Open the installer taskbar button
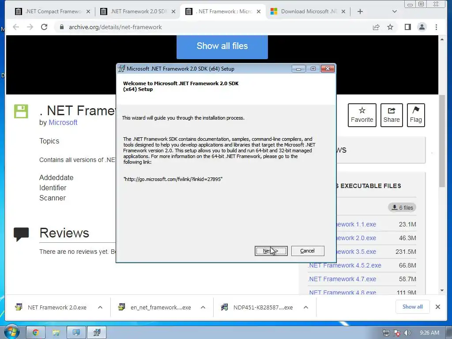 tap(97, 332)
